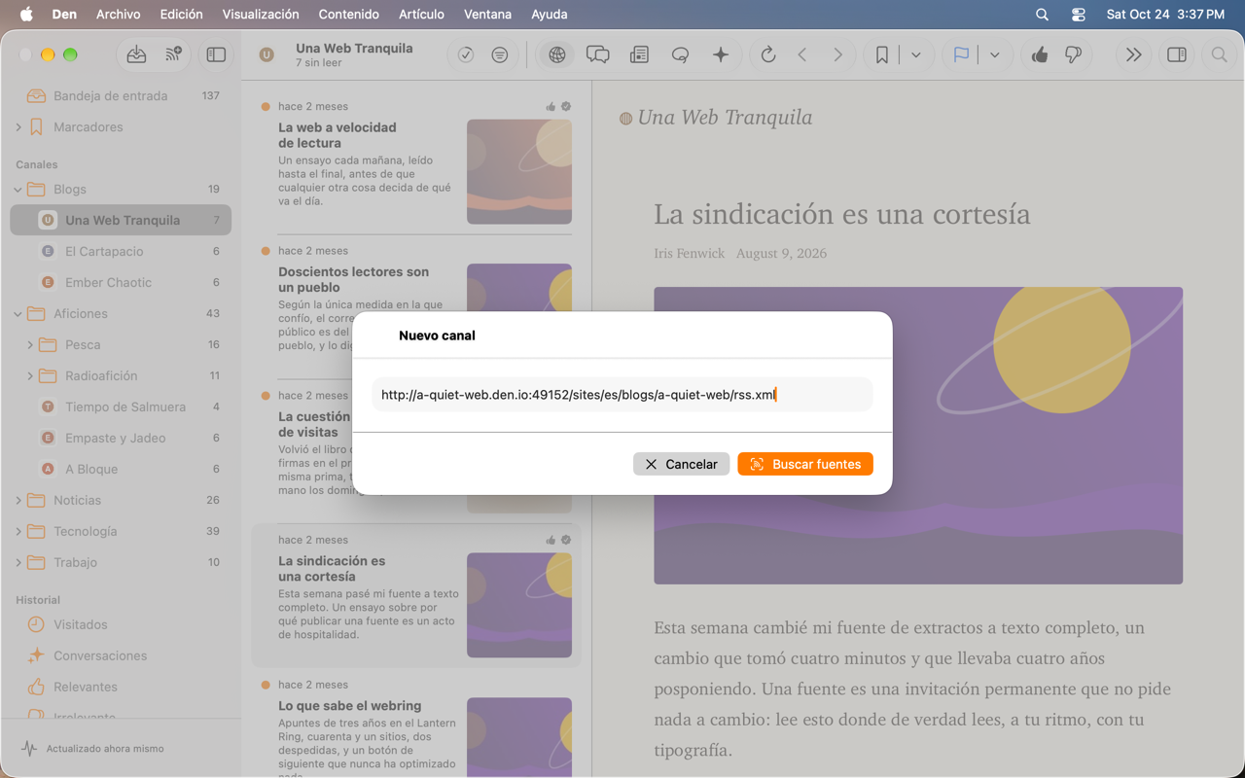Screen dimensions: 1245x778
Task: Open the dropdown arrow next to the bookmark icon
Action: [x=916, y=55]
